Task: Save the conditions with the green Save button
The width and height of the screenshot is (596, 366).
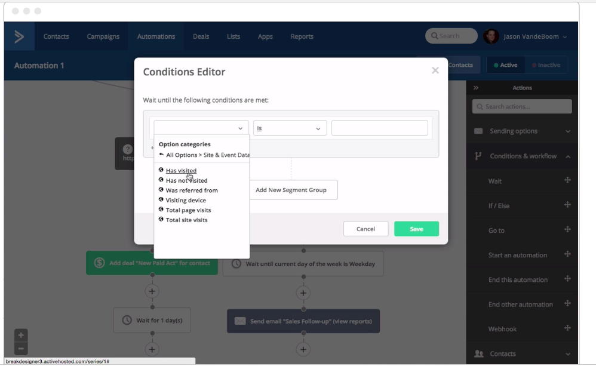Action: 416,229
